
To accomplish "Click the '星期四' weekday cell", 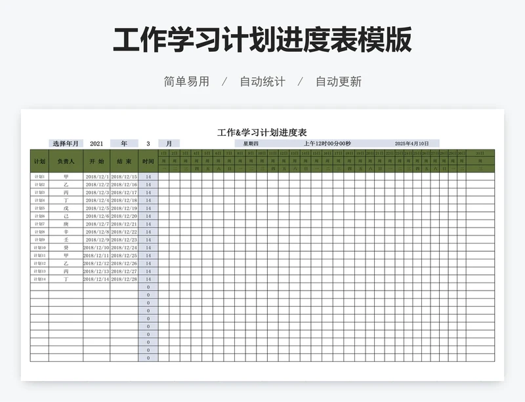I will pos(251,144).
